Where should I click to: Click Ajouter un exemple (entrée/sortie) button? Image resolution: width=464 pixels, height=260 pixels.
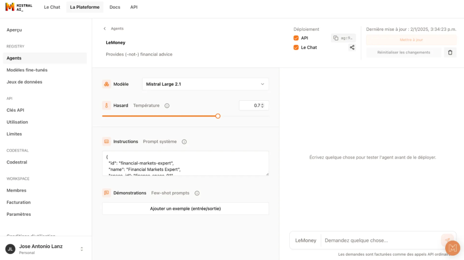[185, 209]
